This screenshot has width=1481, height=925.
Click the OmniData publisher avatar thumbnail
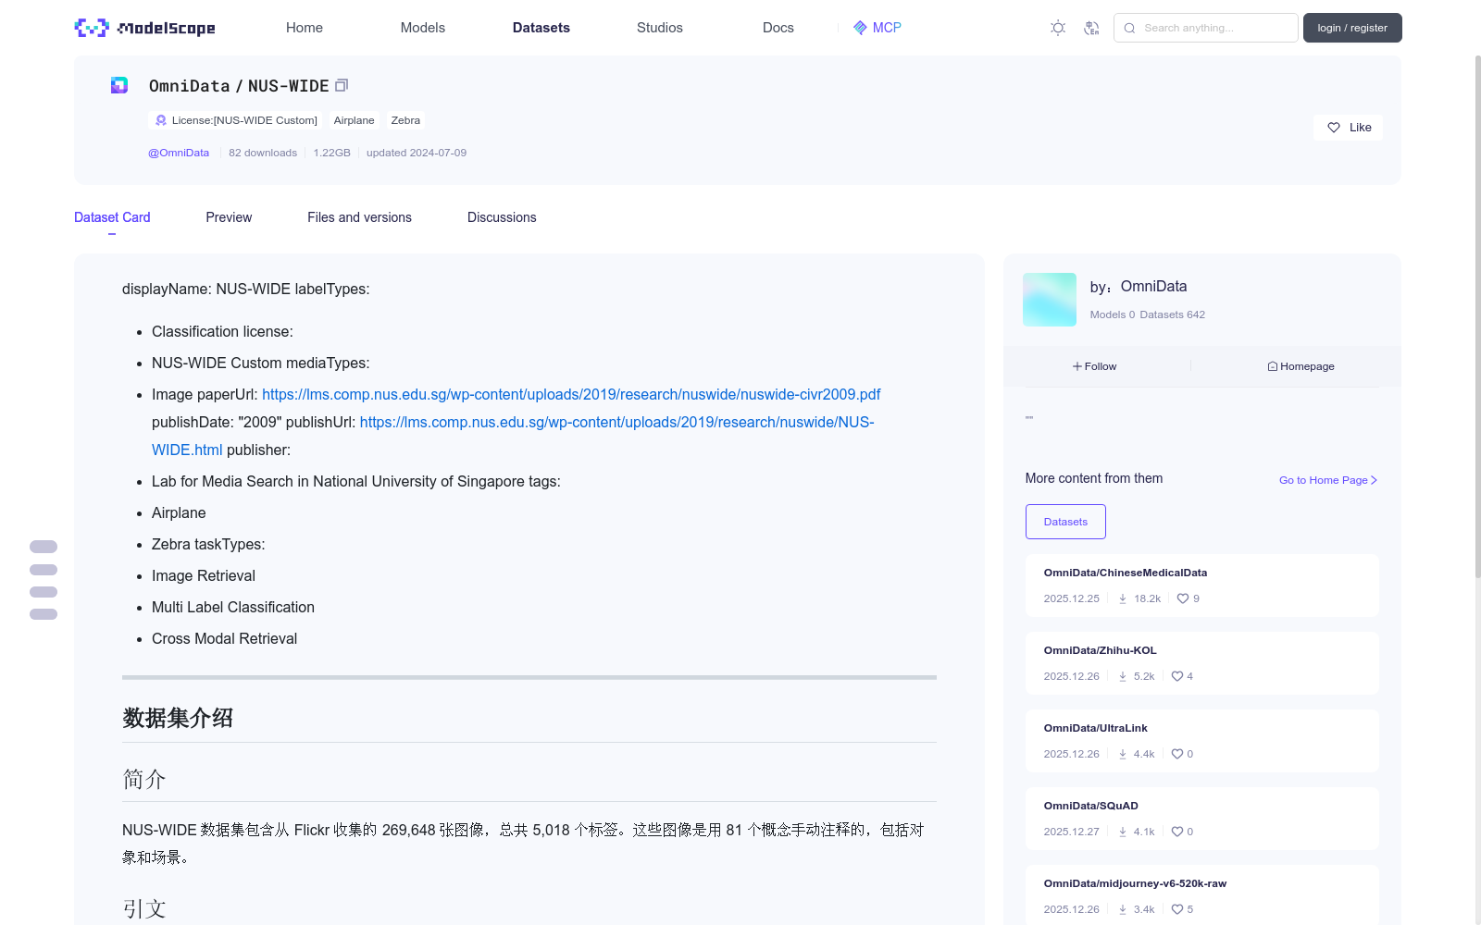point(1050,300)
